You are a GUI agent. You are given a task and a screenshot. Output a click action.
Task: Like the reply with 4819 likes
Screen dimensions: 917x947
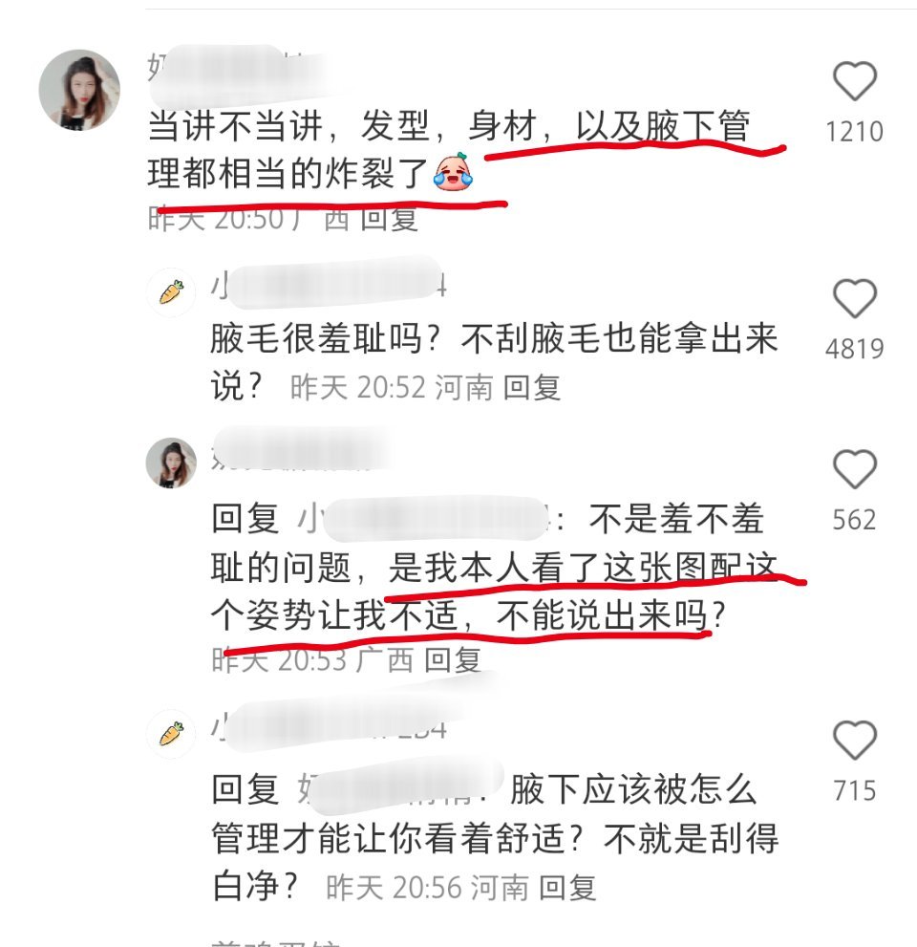[854, 298]
